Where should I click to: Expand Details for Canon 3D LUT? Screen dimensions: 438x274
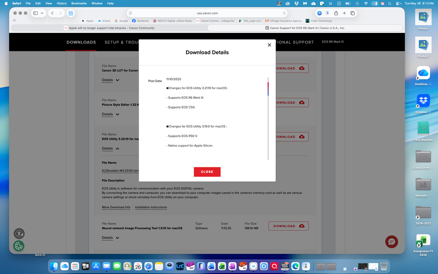pos(110,80)
